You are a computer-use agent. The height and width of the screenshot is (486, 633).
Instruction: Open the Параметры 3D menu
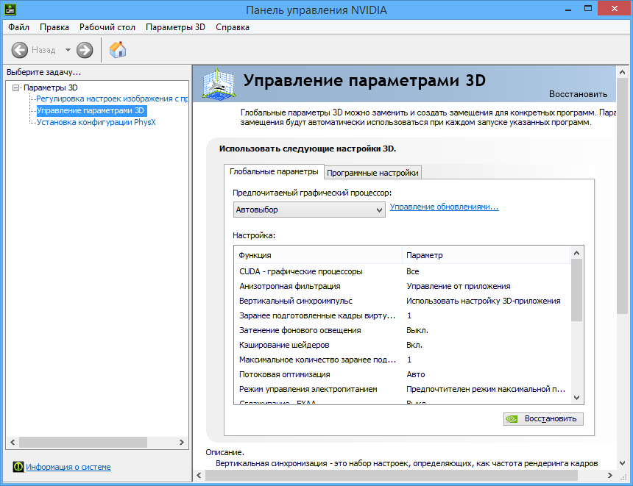pos(175,27)
